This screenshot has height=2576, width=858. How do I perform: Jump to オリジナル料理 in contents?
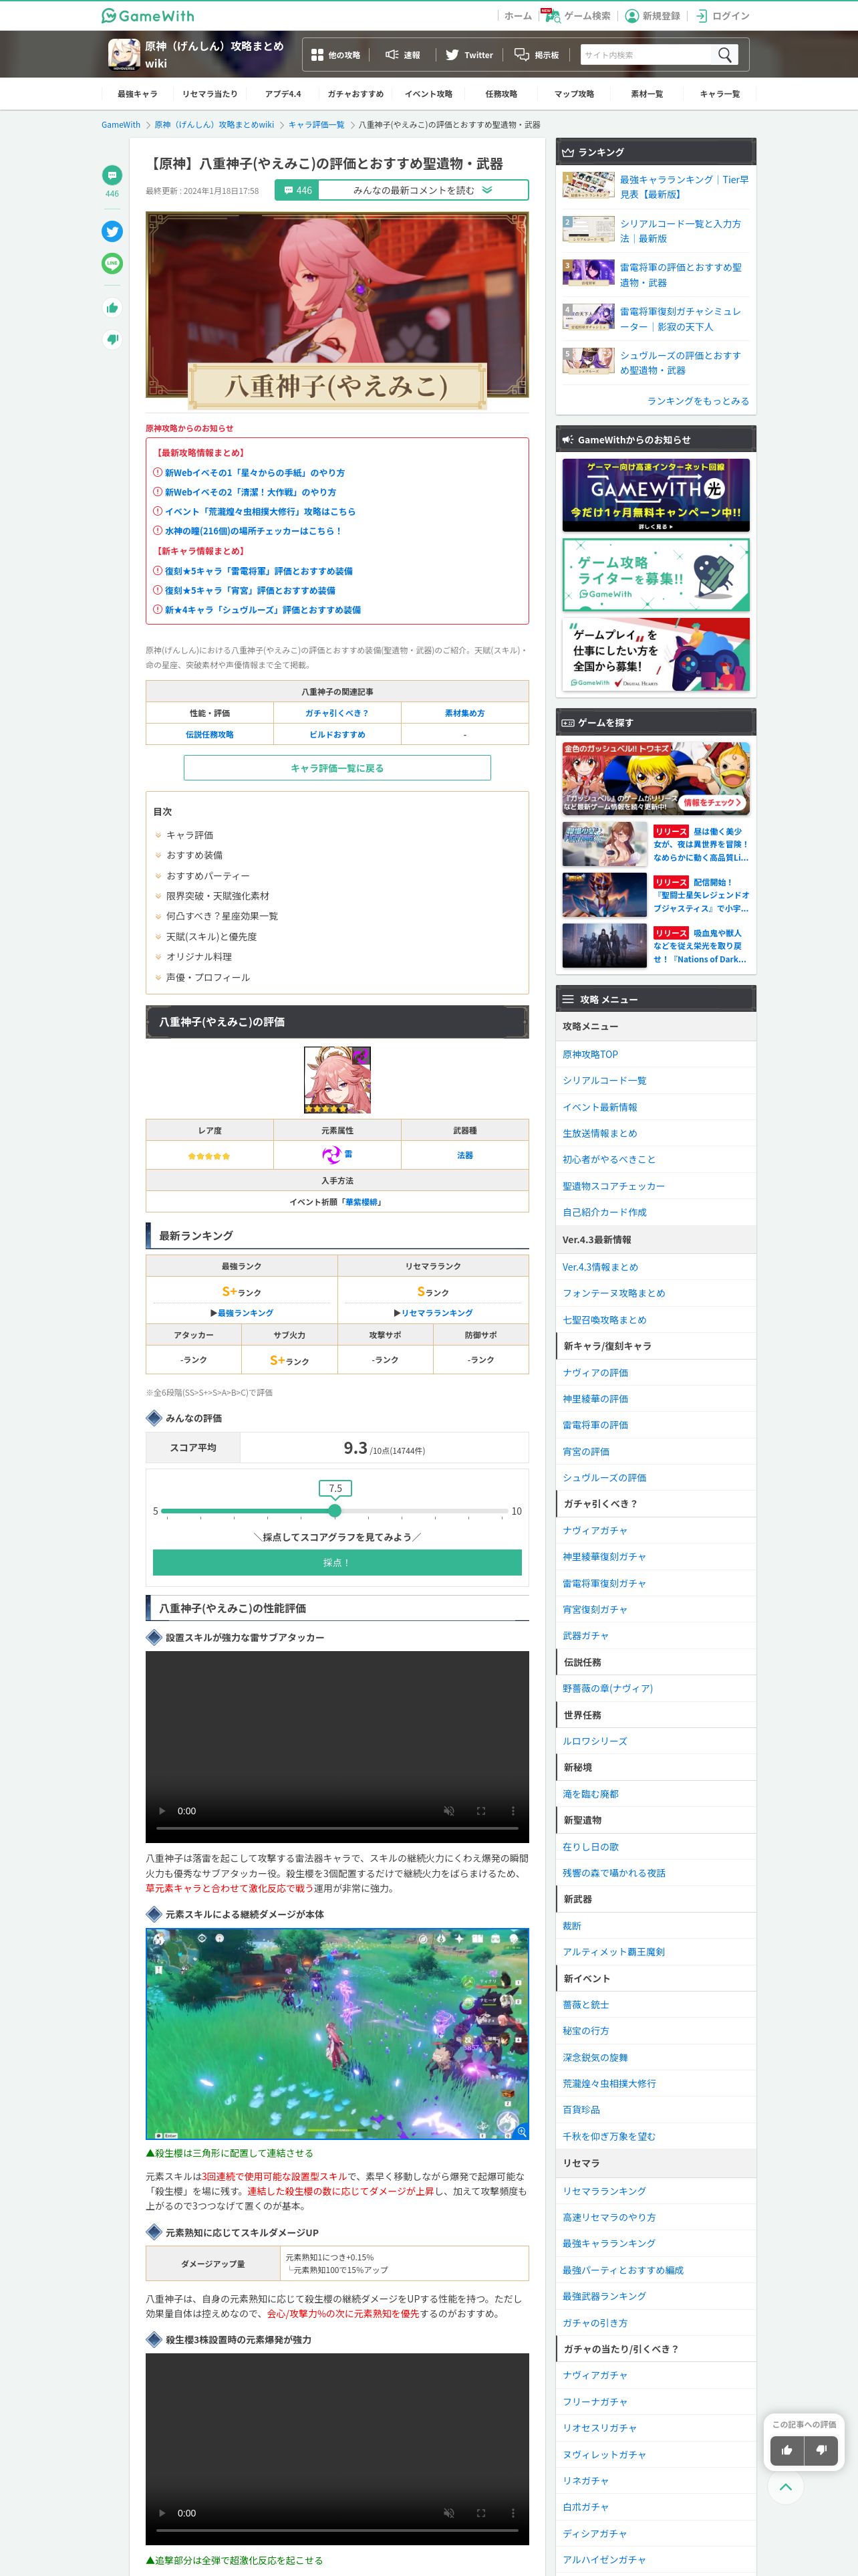(198, 957)
